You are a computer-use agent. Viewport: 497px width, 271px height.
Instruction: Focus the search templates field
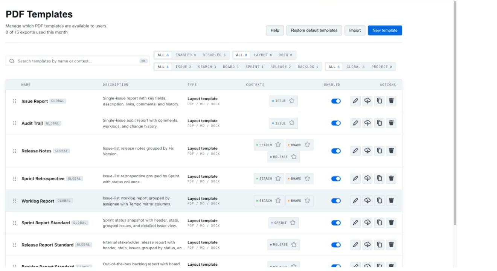(x=78, y=61)
